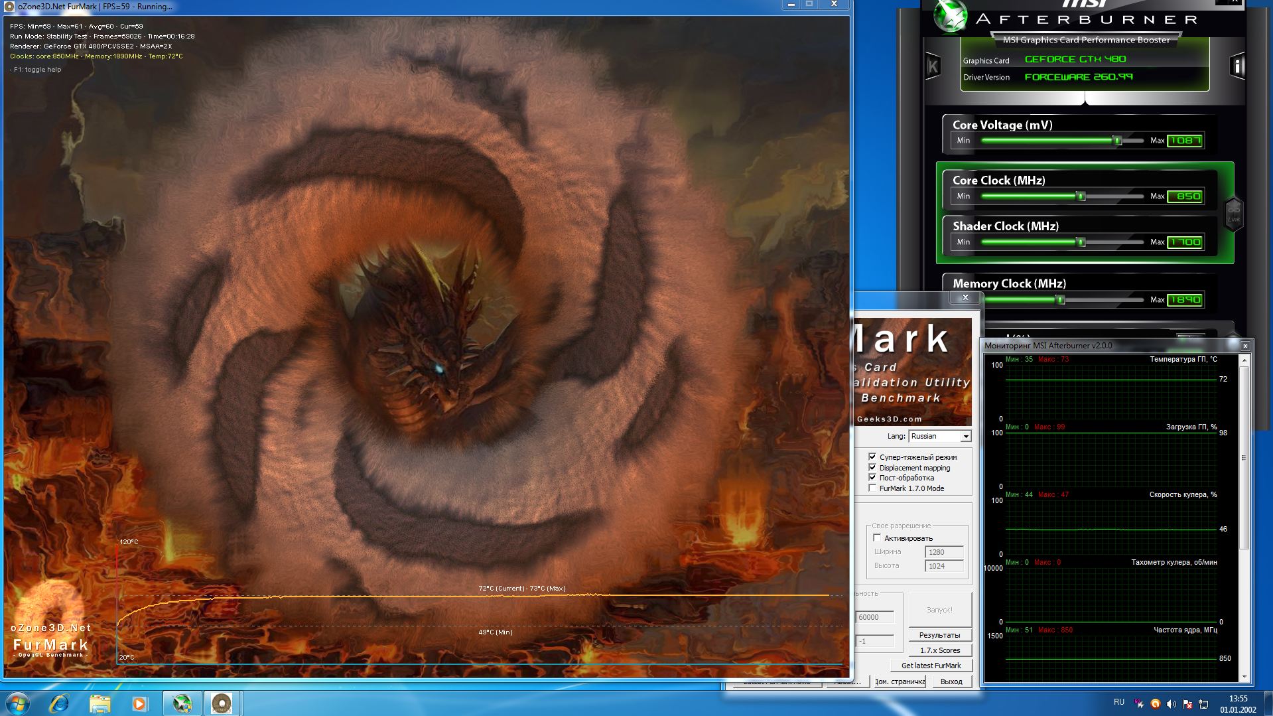Click the monitoring scrollbar down arrow
Screen dimensions: 1273x716
1244,677
